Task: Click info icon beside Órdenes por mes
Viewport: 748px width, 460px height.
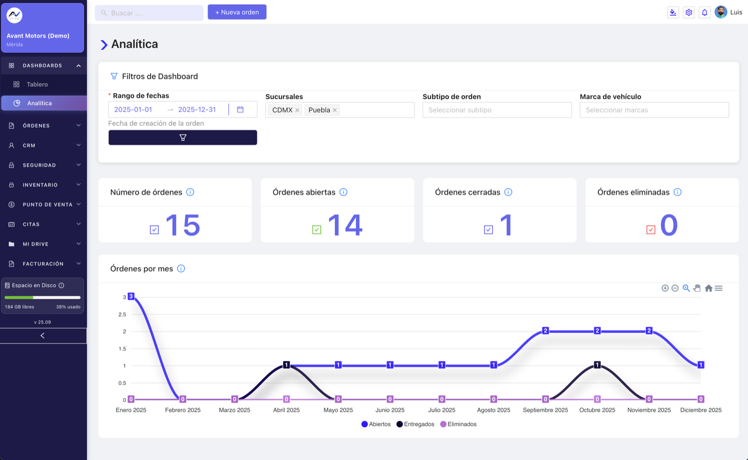Action: (x=181, y=268)
